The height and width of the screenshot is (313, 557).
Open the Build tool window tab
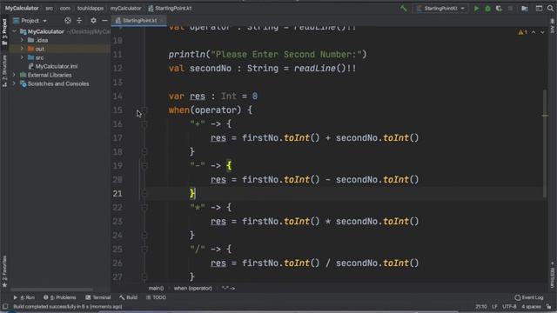tap(128, 297)
